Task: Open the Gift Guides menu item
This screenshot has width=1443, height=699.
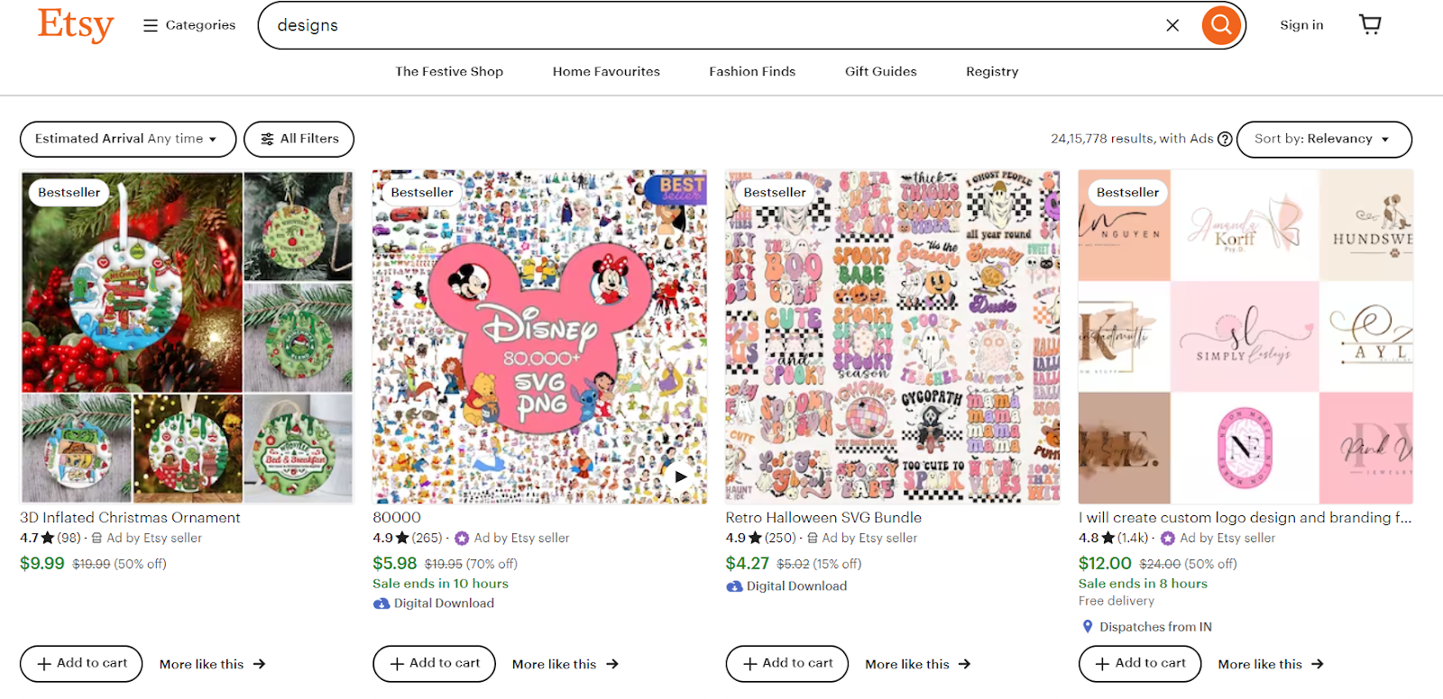Action: click(880, 71)
